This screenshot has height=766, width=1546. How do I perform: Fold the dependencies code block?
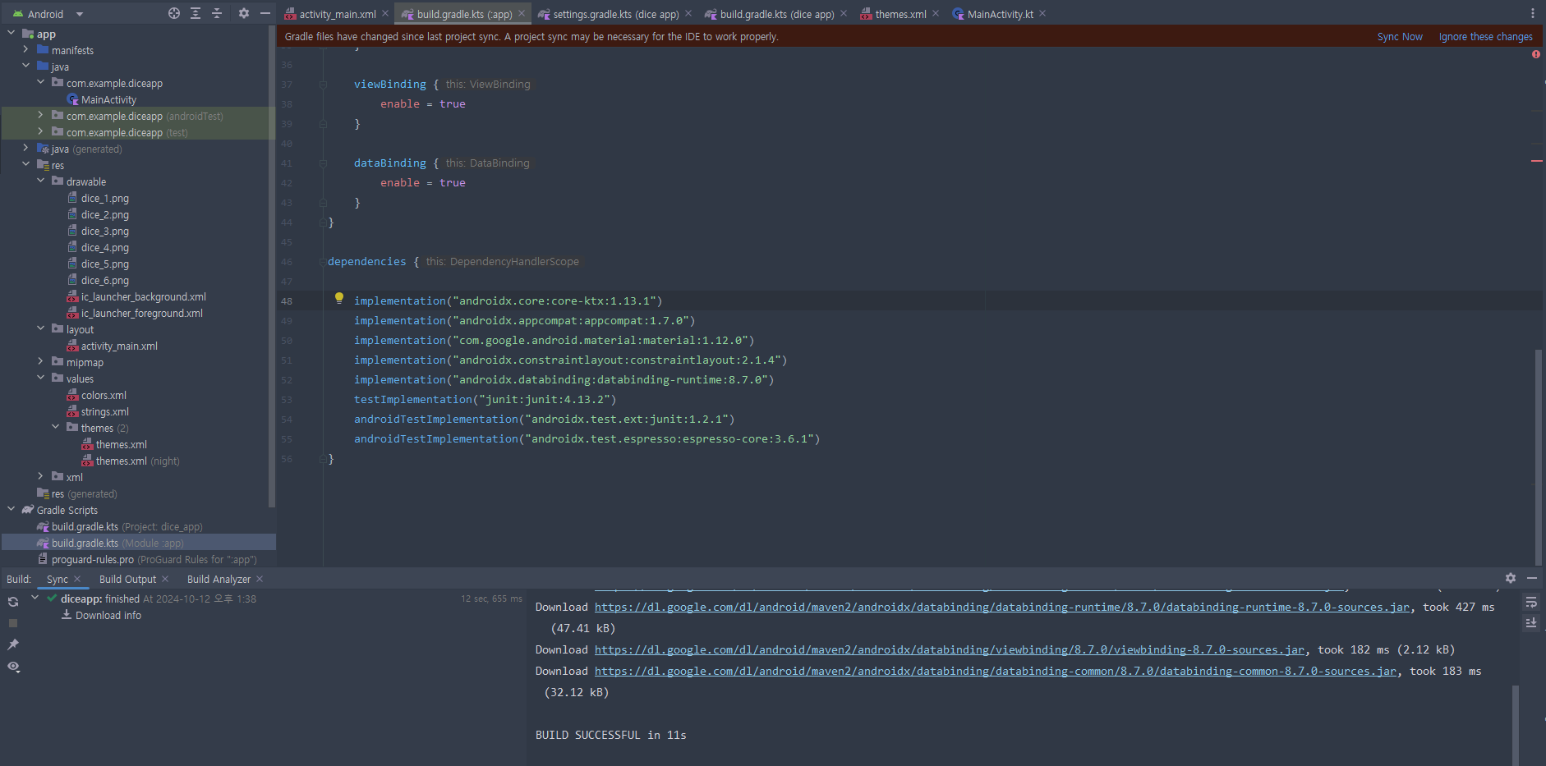(x=323, y=262)
